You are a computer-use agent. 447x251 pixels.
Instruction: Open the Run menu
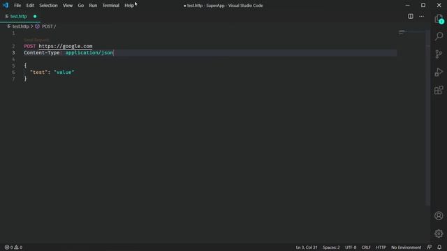(x=93, y=6)
